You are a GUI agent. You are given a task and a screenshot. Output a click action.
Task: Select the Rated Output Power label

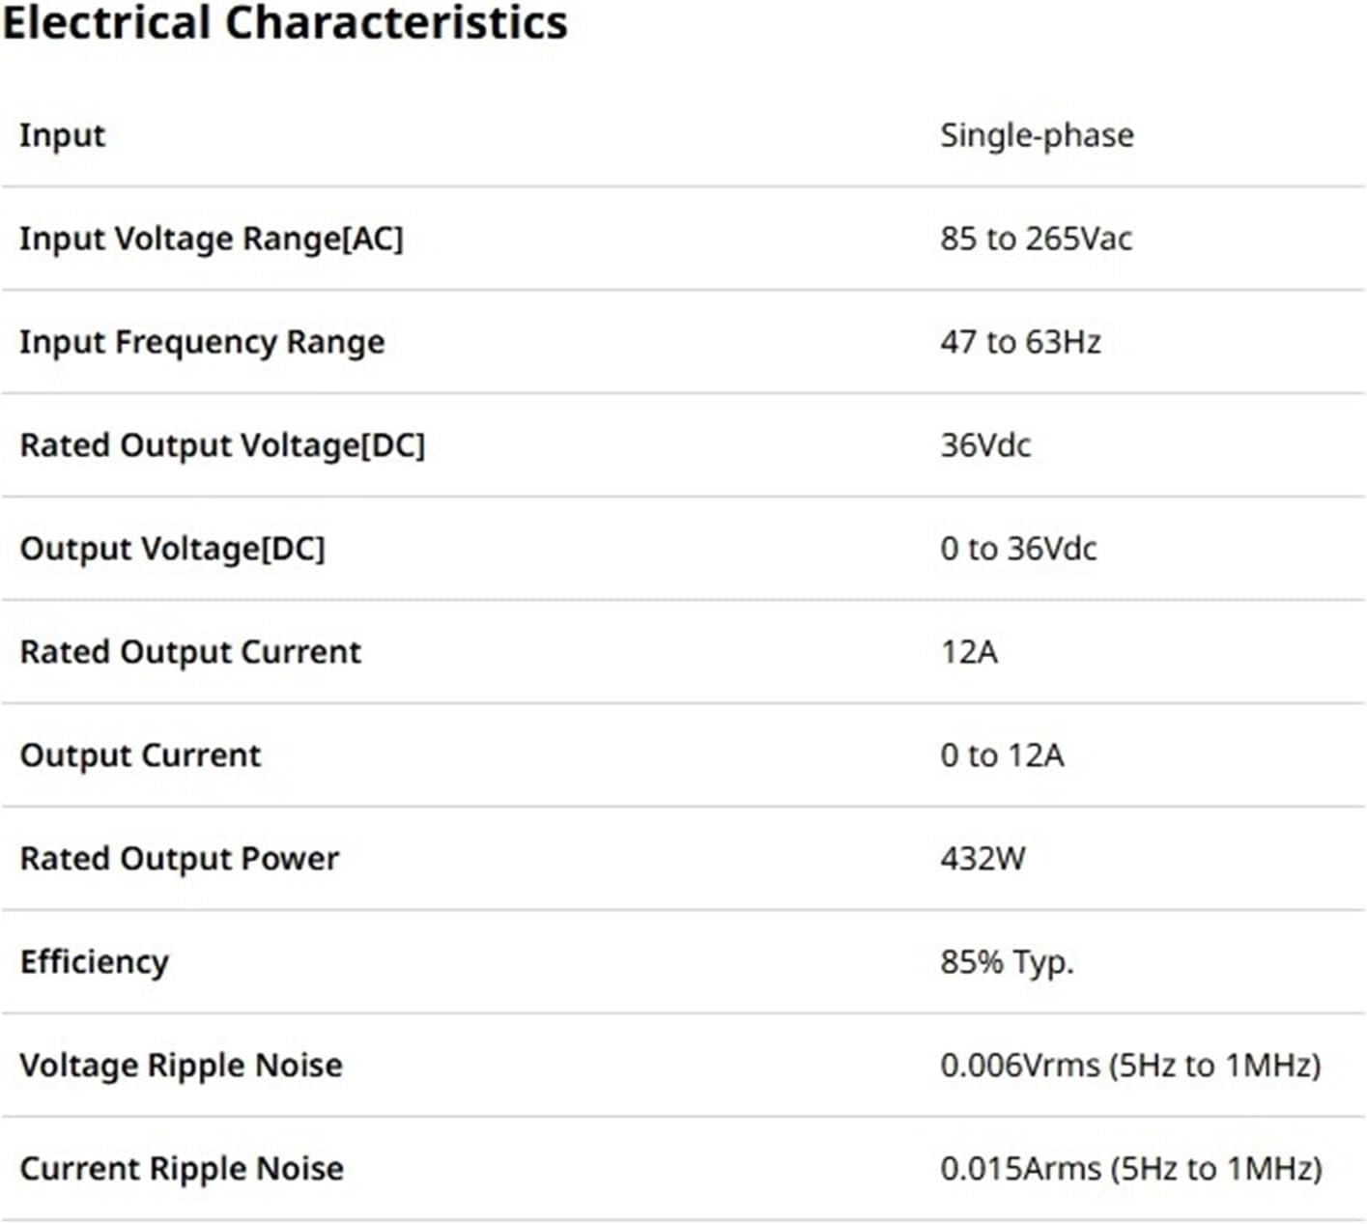180,859
